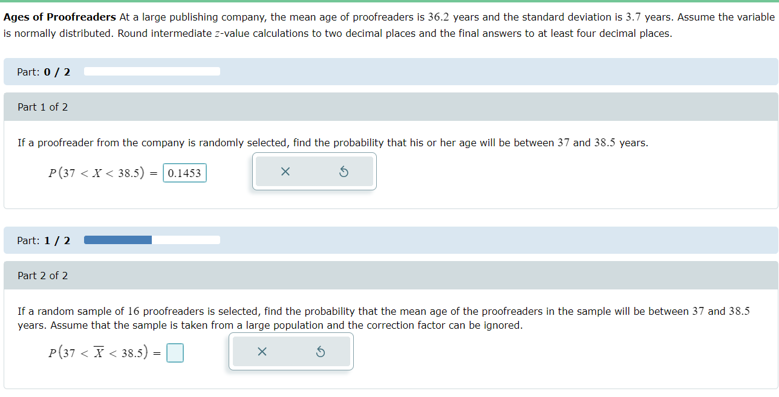Screen dimensions: 779x397
Task: Click the empty progress bar beside Part: 0 / 2
Action: [152, 71]
